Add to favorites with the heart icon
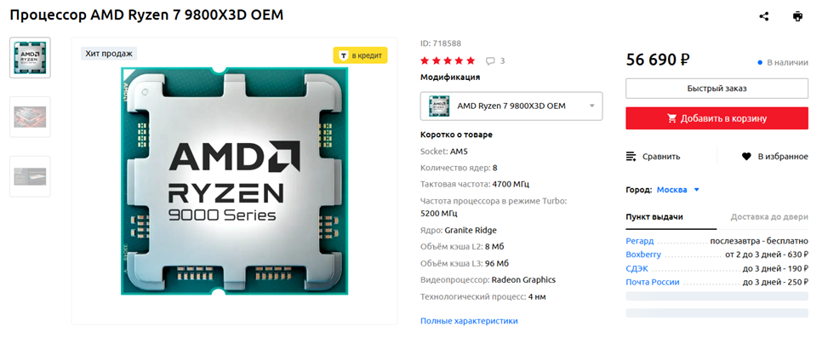 pos(746,157)
